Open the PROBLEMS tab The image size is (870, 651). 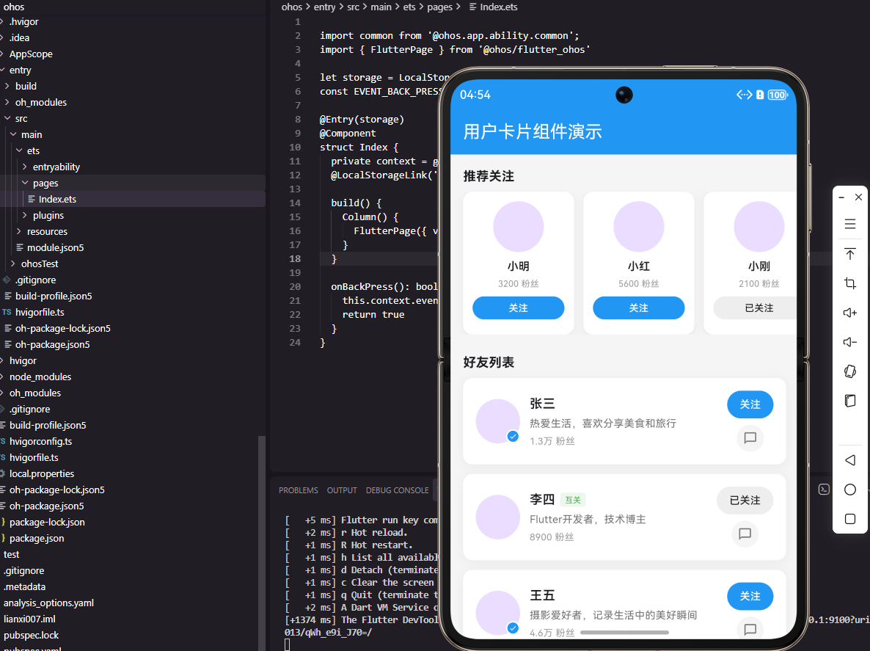(298, 490)
